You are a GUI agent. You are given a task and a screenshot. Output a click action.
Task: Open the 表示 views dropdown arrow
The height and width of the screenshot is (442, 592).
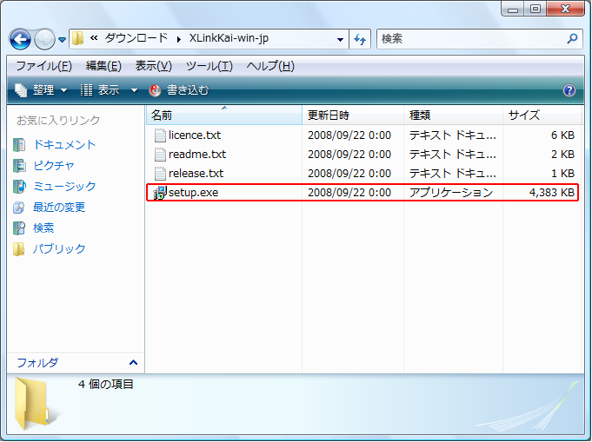(134, 90)
